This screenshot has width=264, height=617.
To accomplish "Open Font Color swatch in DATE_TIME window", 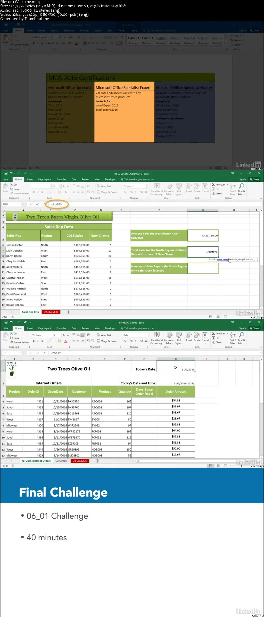I will [65, 341].
